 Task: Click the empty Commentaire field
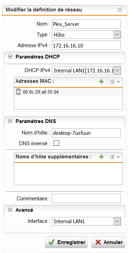pos(86,199)
